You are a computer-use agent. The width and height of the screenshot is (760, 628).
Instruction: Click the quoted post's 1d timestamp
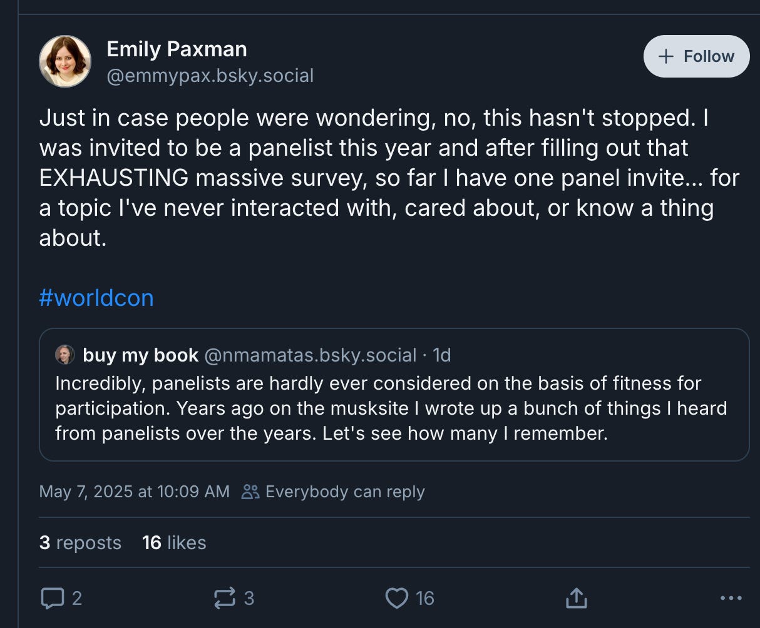441,355
